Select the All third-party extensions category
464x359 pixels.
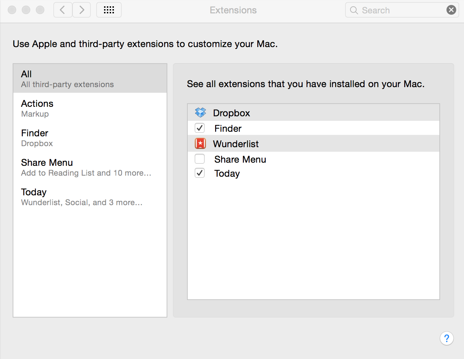click(x=90, y=79)
